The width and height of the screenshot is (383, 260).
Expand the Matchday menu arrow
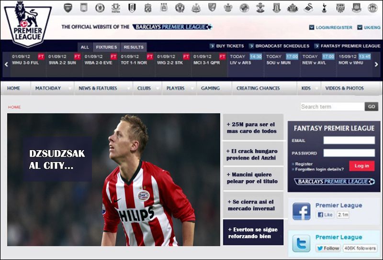click(x=70, y=88)
